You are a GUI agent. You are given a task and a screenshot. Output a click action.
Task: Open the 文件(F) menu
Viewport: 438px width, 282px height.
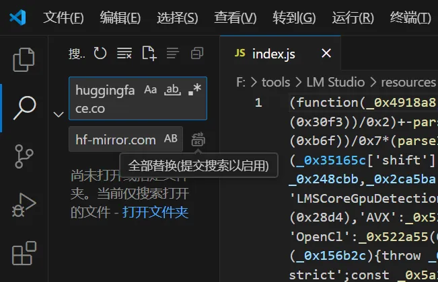pos(63,18)
